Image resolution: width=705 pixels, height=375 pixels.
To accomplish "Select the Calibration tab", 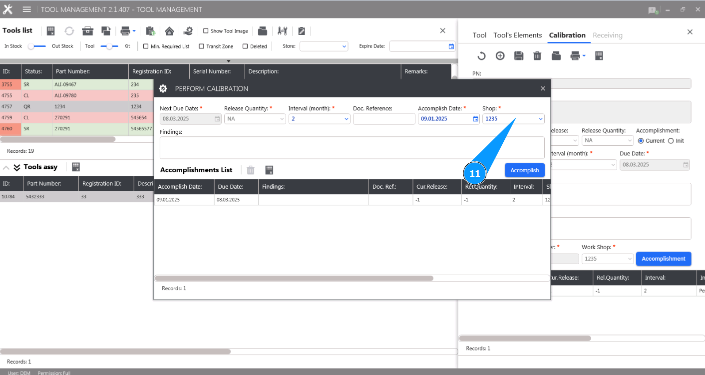I will pyautogui.click(x=567, y=35).
